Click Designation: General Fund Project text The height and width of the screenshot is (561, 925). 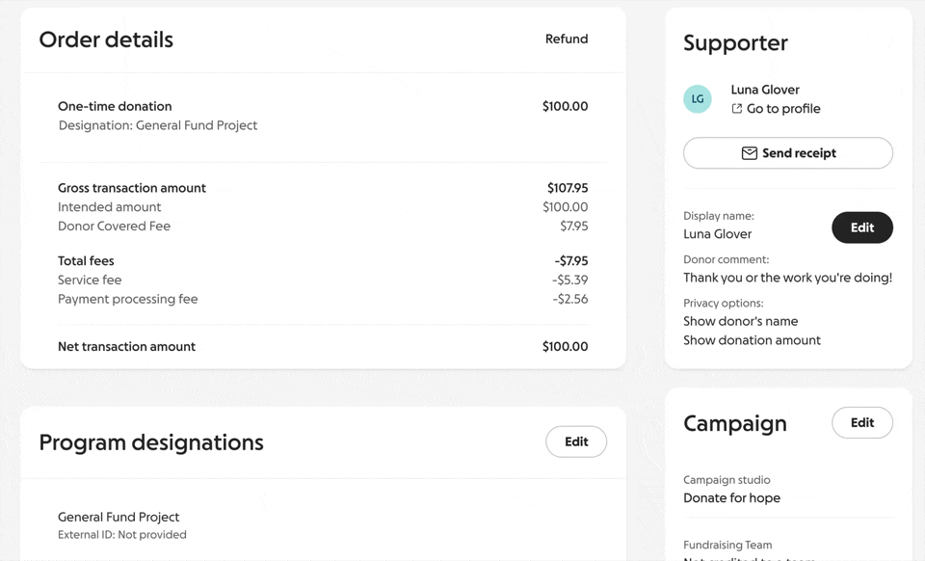click(157, 125)
